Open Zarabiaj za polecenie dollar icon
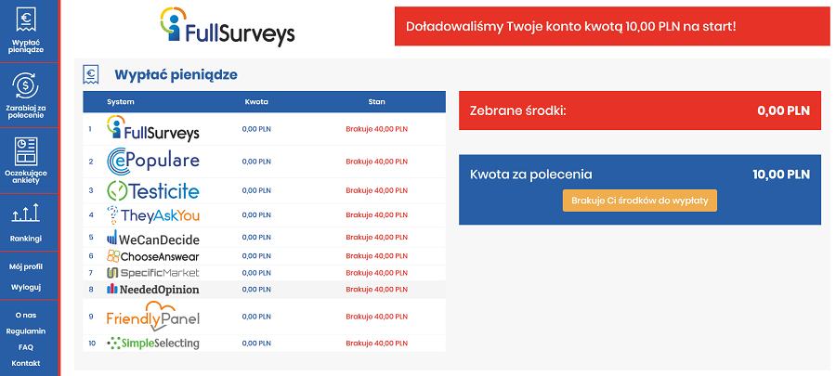836x376 pixels. pyautogui.click(x=26, y=85)
